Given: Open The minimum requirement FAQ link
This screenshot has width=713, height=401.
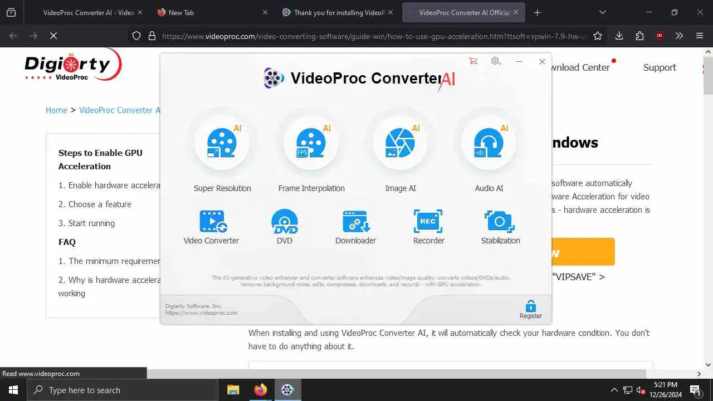Looking at the screenshot, I should (x=109, y=261).
